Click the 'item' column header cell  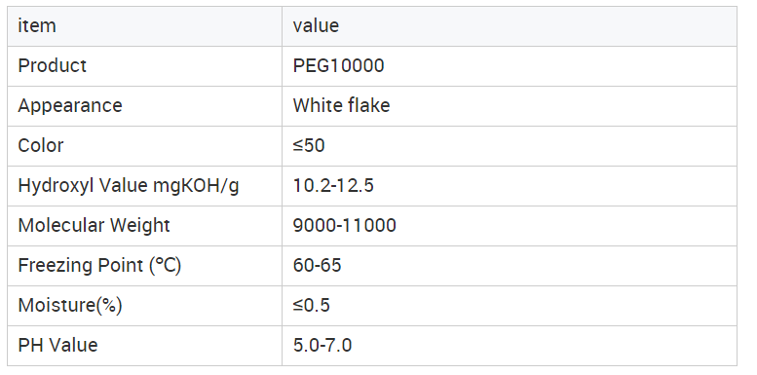click(144, 26)
